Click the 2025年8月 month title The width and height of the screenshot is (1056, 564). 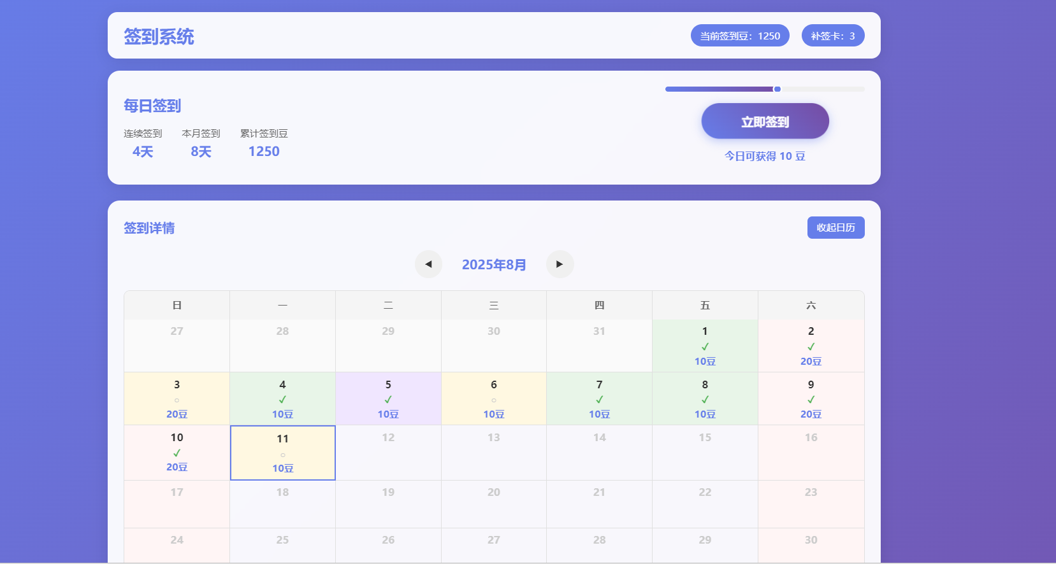tap(494, 265)
